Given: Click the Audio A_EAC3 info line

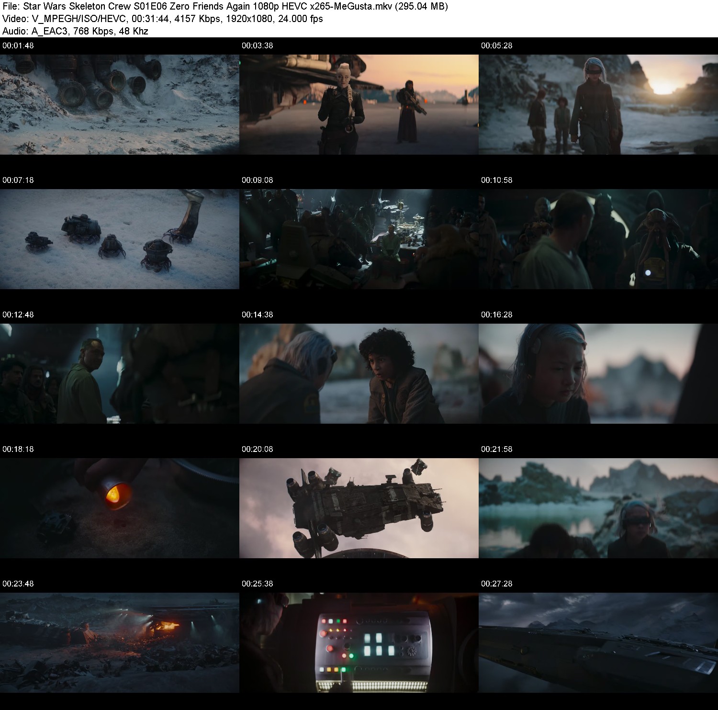Looking at the screenshot, I should pyautogui.click(x=75, y=31).
